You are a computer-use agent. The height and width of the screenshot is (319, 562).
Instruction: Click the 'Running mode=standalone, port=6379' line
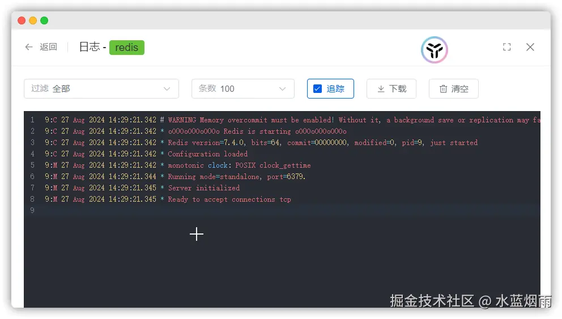click(x=175, y=177)
